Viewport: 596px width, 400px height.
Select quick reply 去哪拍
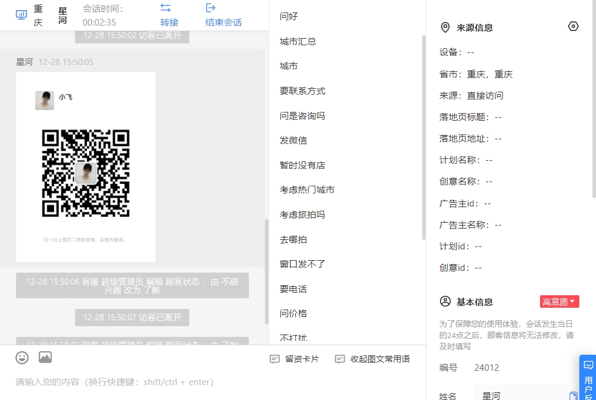tap(294, 240)
